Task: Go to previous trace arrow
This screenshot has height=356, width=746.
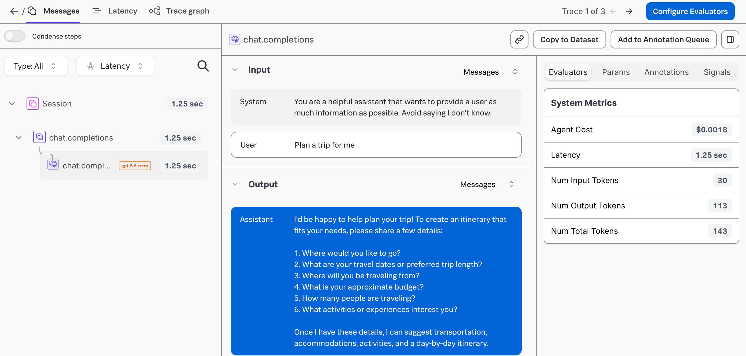Action: [613, 11]
